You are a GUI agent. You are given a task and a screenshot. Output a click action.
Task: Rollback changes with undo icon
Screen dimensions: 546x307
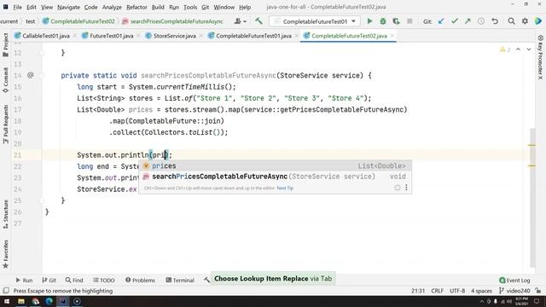[495, 21]
